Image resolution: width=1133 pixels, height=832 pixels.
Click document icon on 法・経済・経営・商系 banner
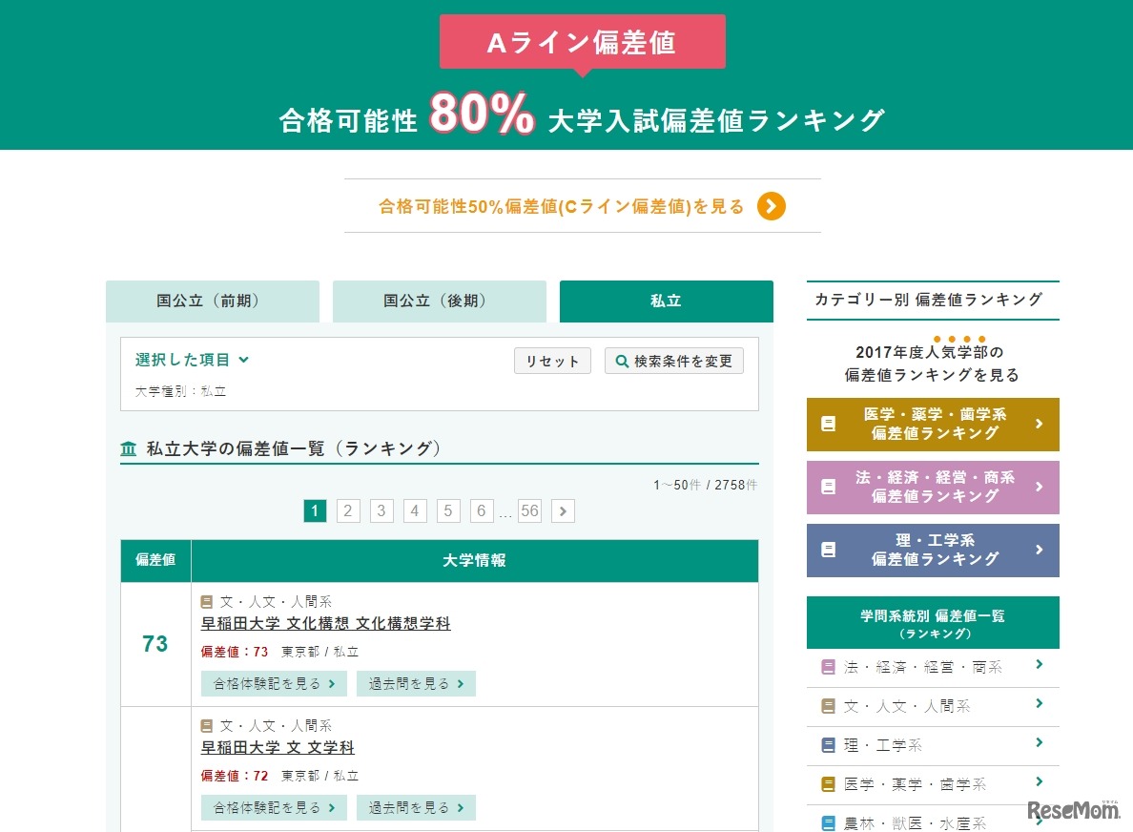829,488
